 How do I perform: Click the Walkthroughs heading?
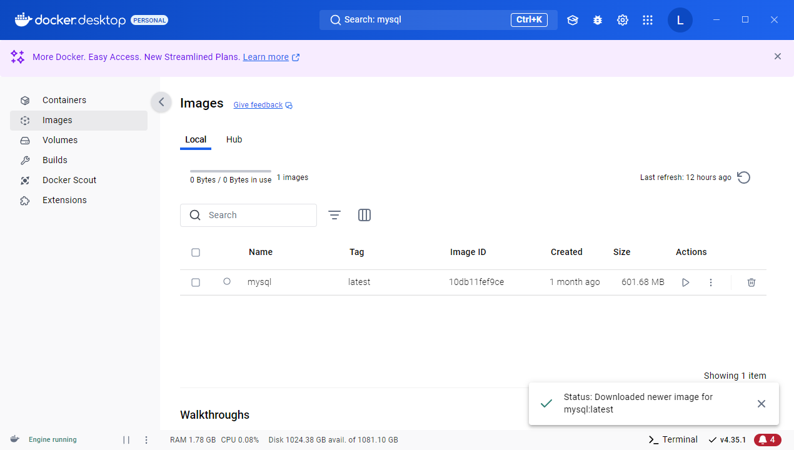coord(214,415)
